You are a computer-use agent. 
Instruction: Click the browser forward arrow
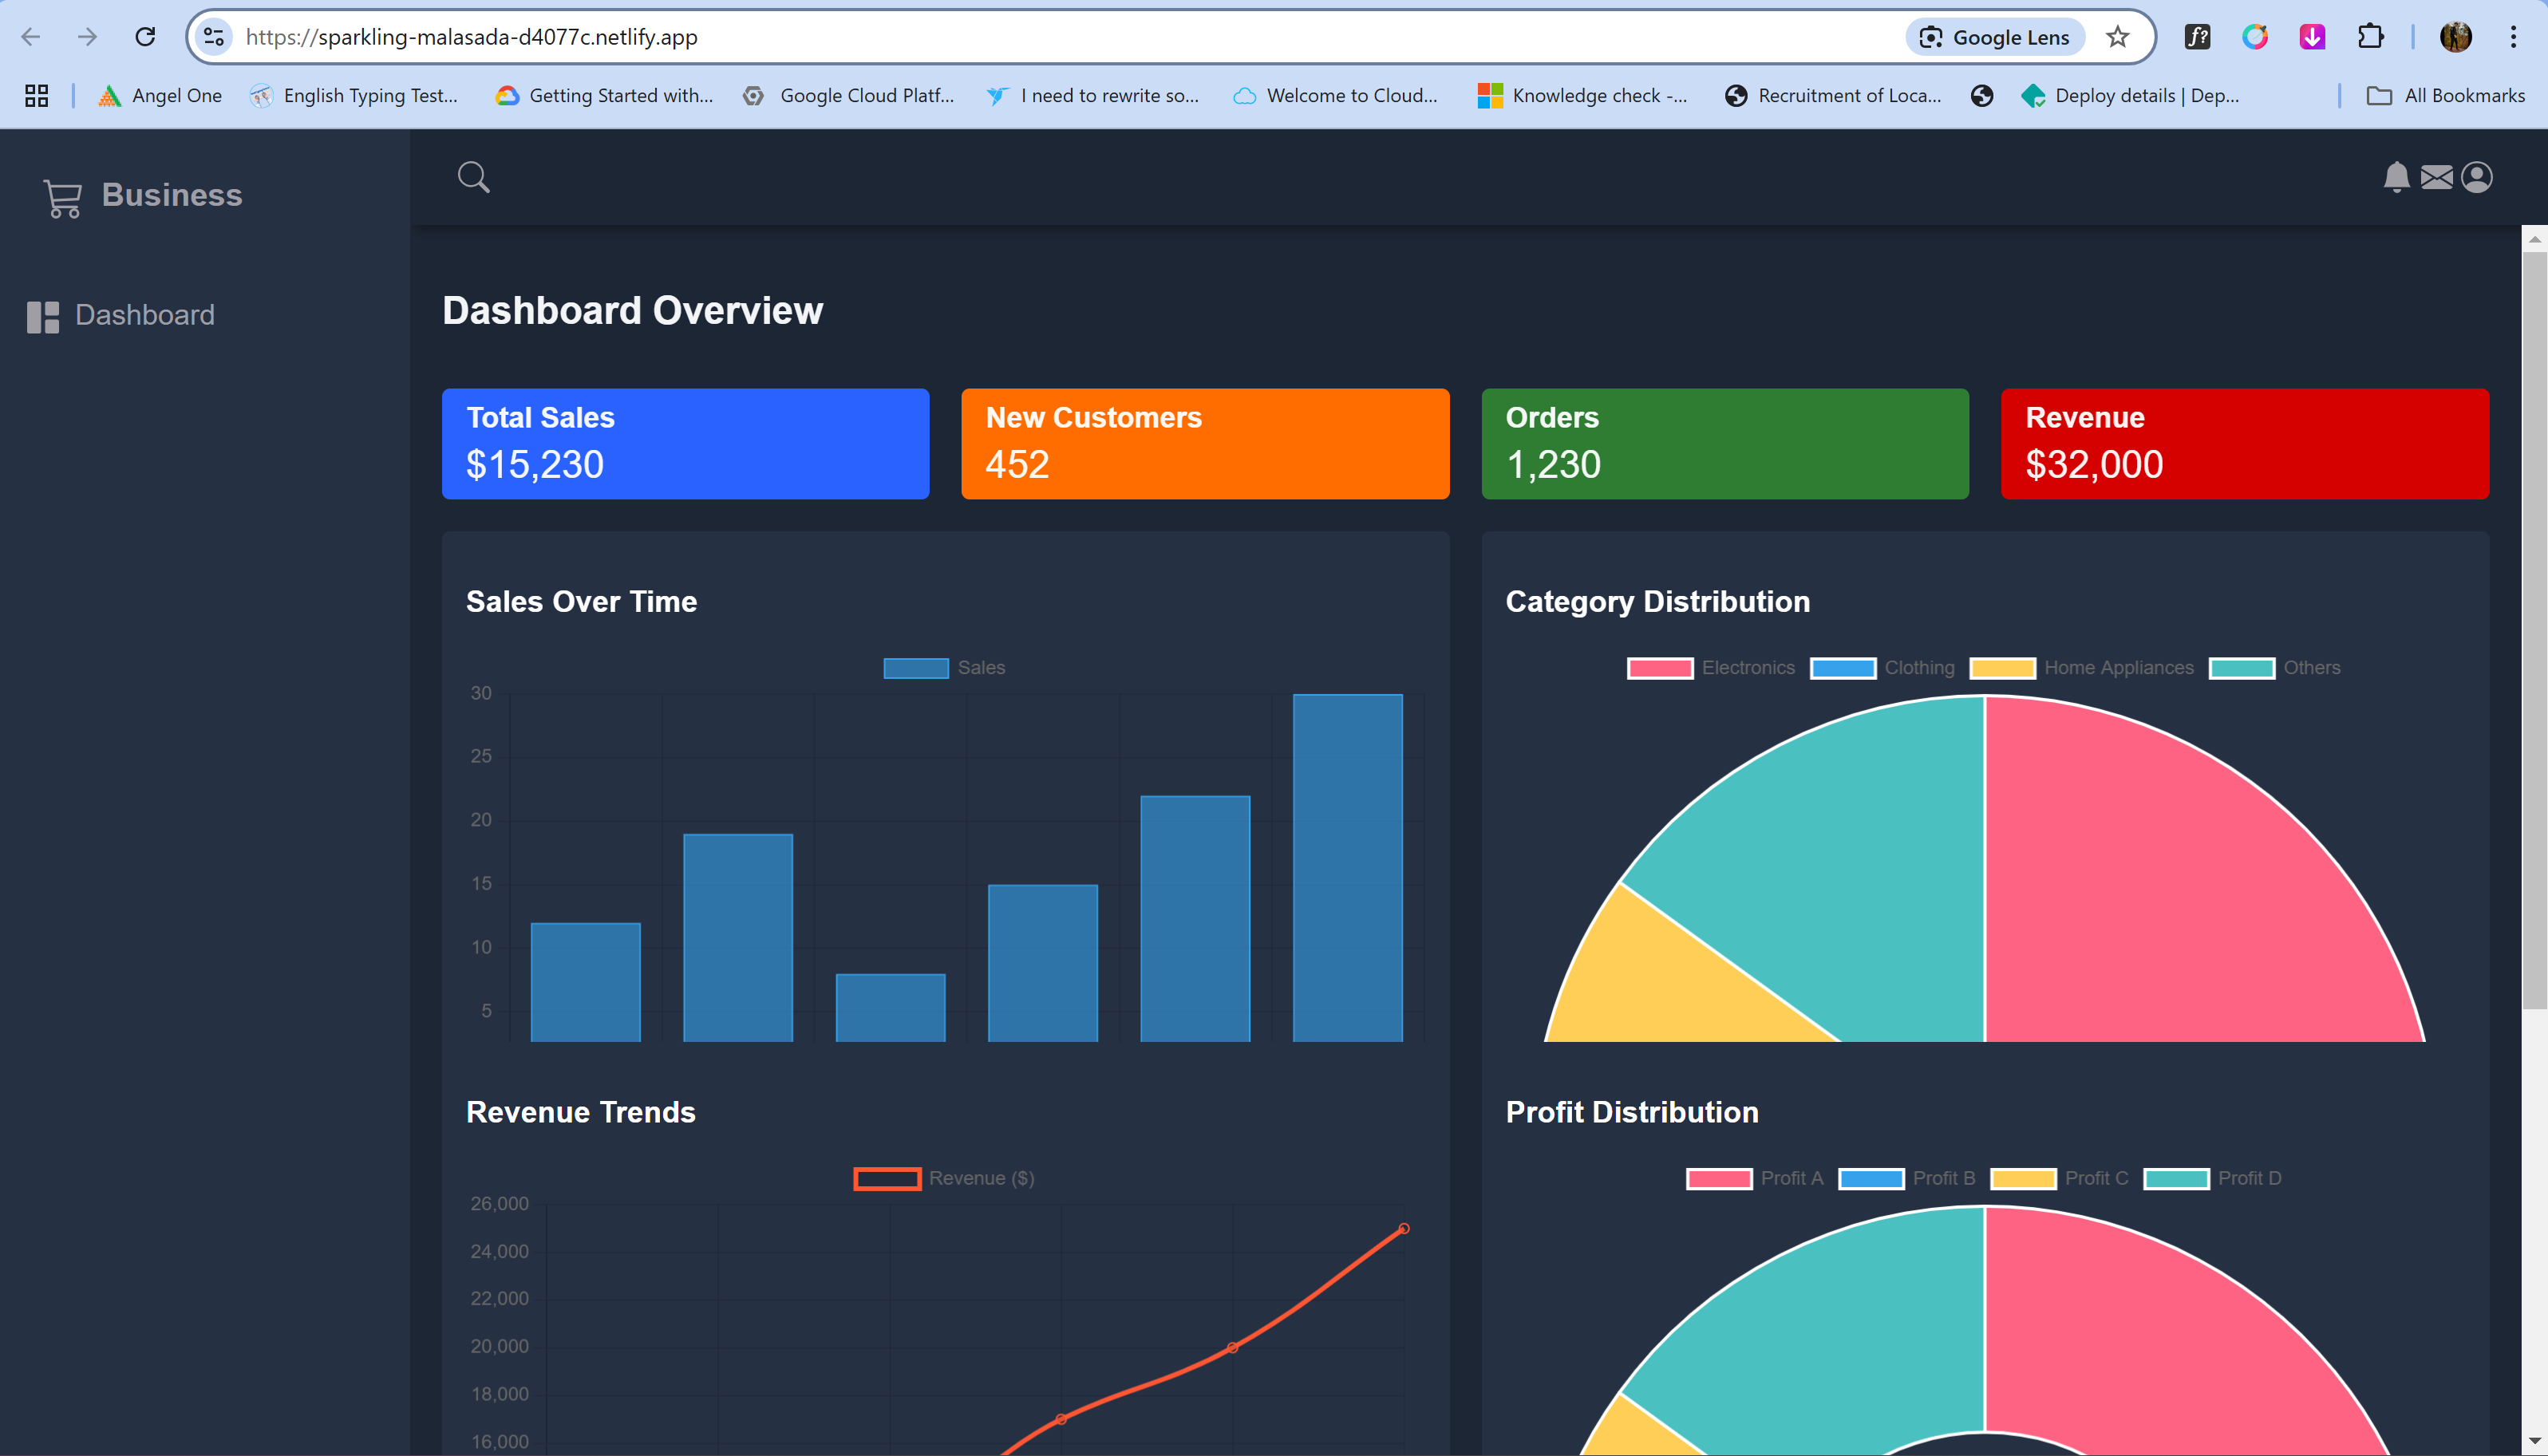point(88,37)
